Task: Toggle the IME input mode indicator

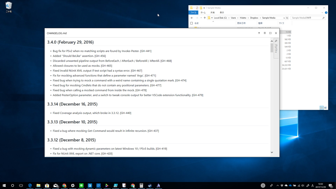Action: point(312,186)
